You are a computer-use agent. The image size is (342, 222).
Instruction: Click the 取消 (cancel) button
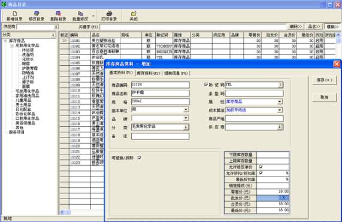point(325,97)
